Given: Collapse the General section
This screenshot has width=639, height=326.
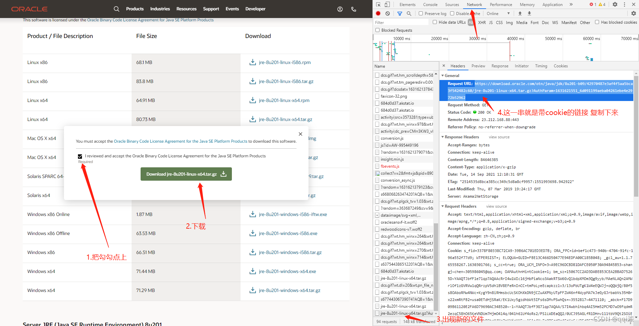Looking at the screenshot, I should [x=443, y=76].
